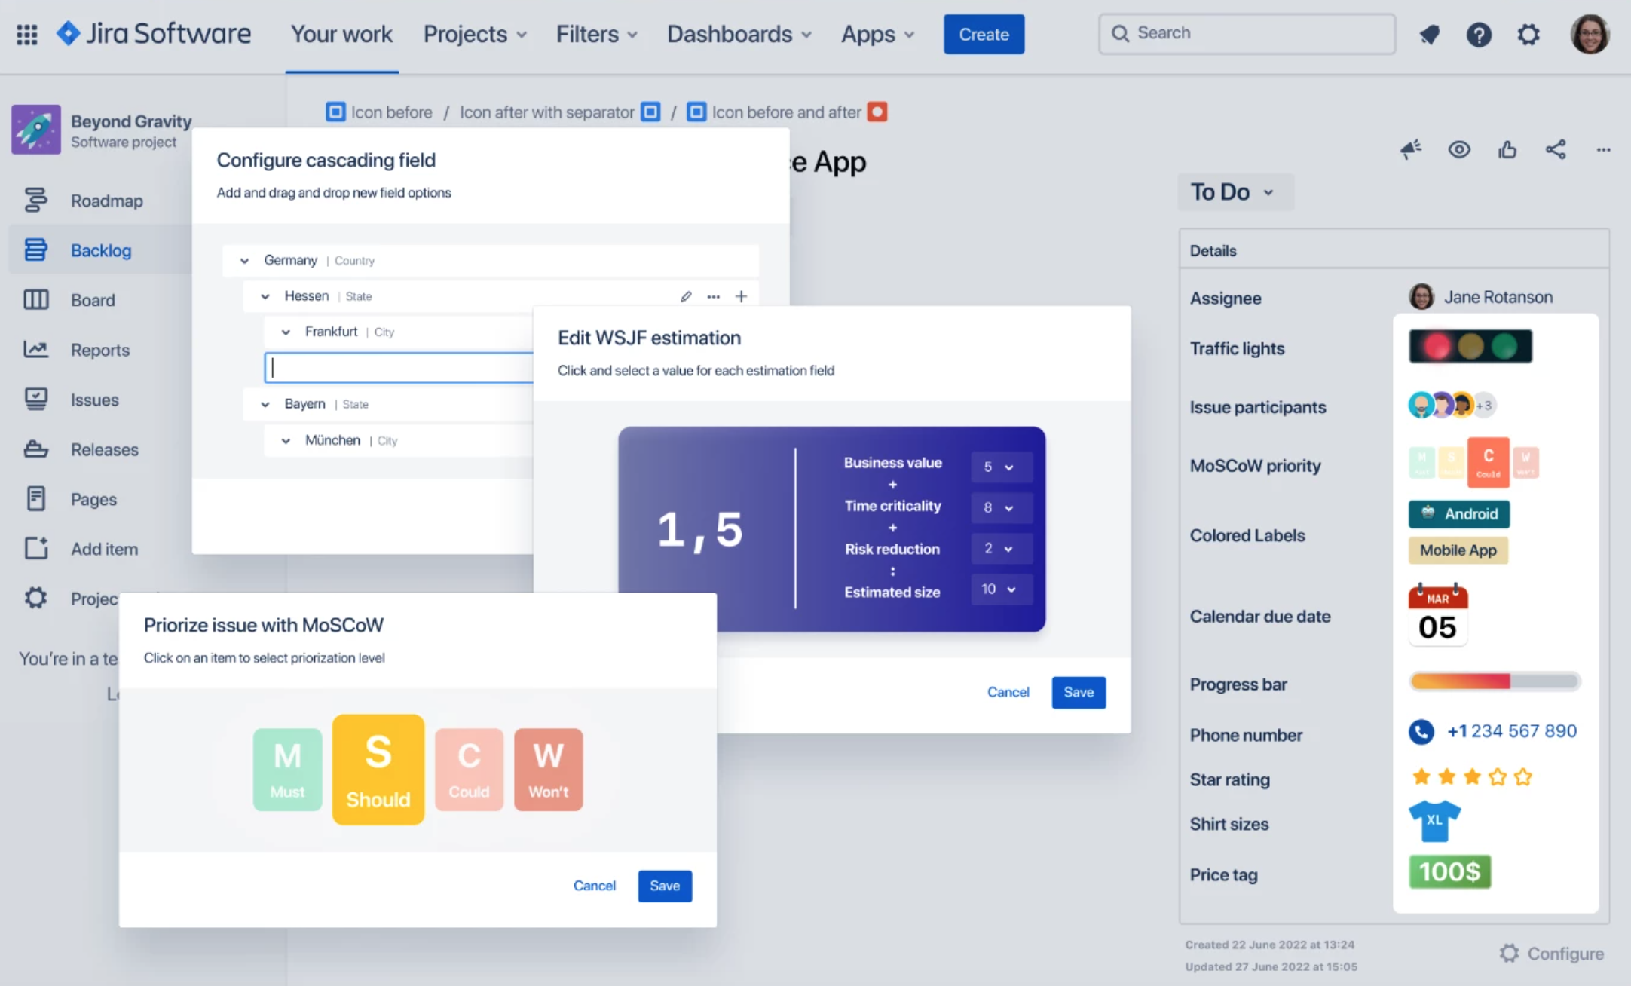Image resolution: width=1631 pixels, height=986 pixels.
Task: Open the help question mark icon
Action: pyautogui.click(x=1479, y=35)
